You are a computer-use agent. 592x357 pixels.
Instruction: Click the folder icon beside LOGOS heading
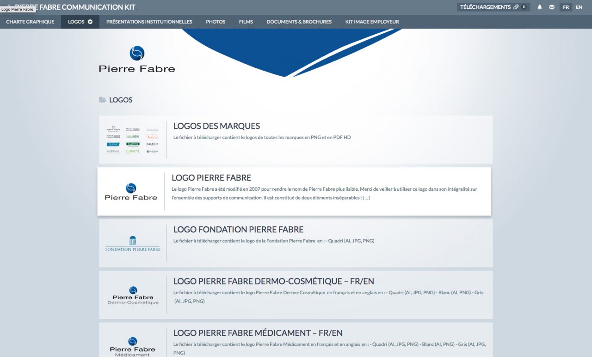103,100
